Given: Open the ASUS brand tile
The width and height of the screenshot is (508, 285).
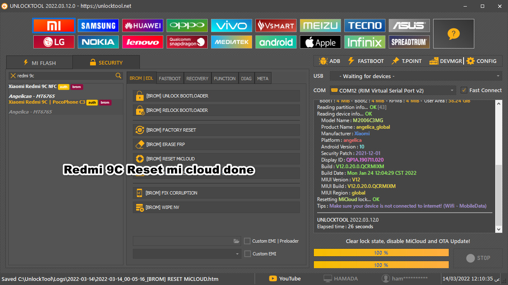Looking at the screenshot, I should click(409, 25).
